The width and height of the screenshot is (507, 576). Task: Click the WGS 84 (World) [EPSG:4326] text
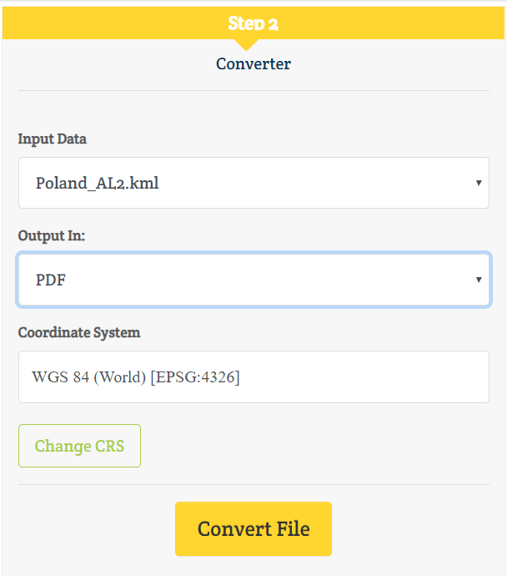point(136,377)
